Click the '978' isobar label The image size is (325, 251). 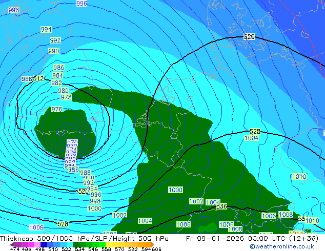pyautogui.click(x=66, y=97)
